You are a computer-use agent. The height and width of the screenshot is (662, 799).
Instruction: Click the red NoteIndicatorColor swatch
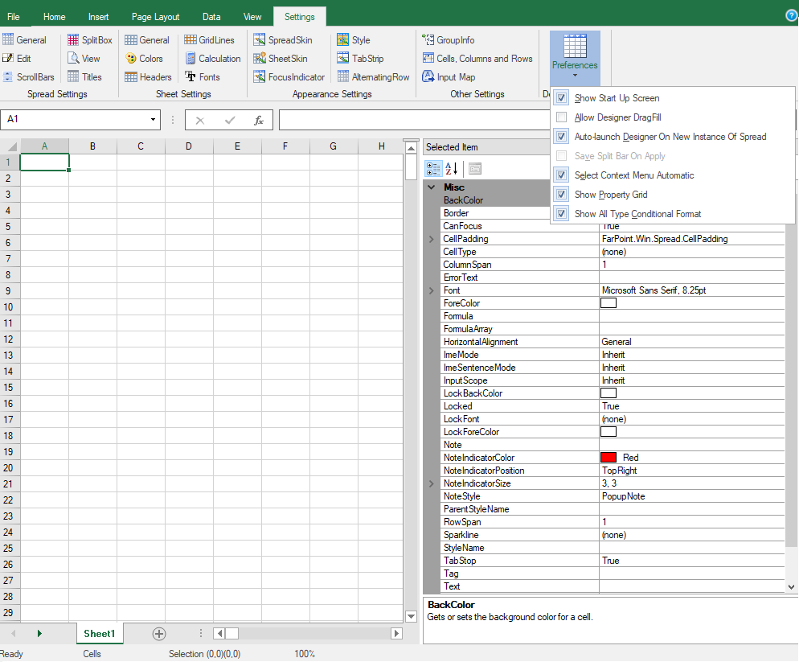click(608, 458)
